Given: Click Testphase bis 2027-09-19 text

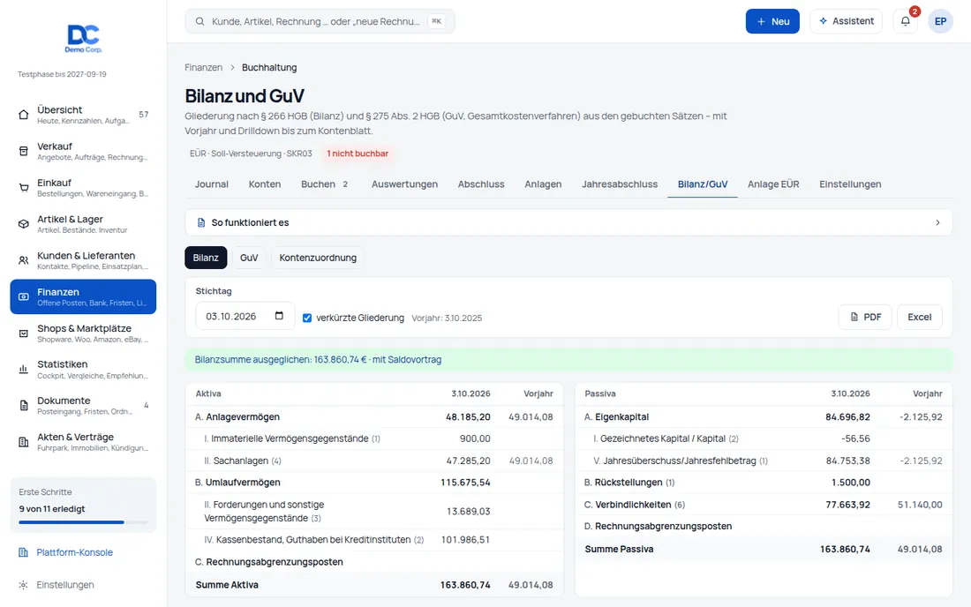Looking at the screenshot, I should tap(62, 74).
